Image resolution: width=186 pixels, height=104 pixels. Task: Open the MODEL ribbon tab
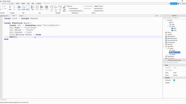tap(23, 3)
